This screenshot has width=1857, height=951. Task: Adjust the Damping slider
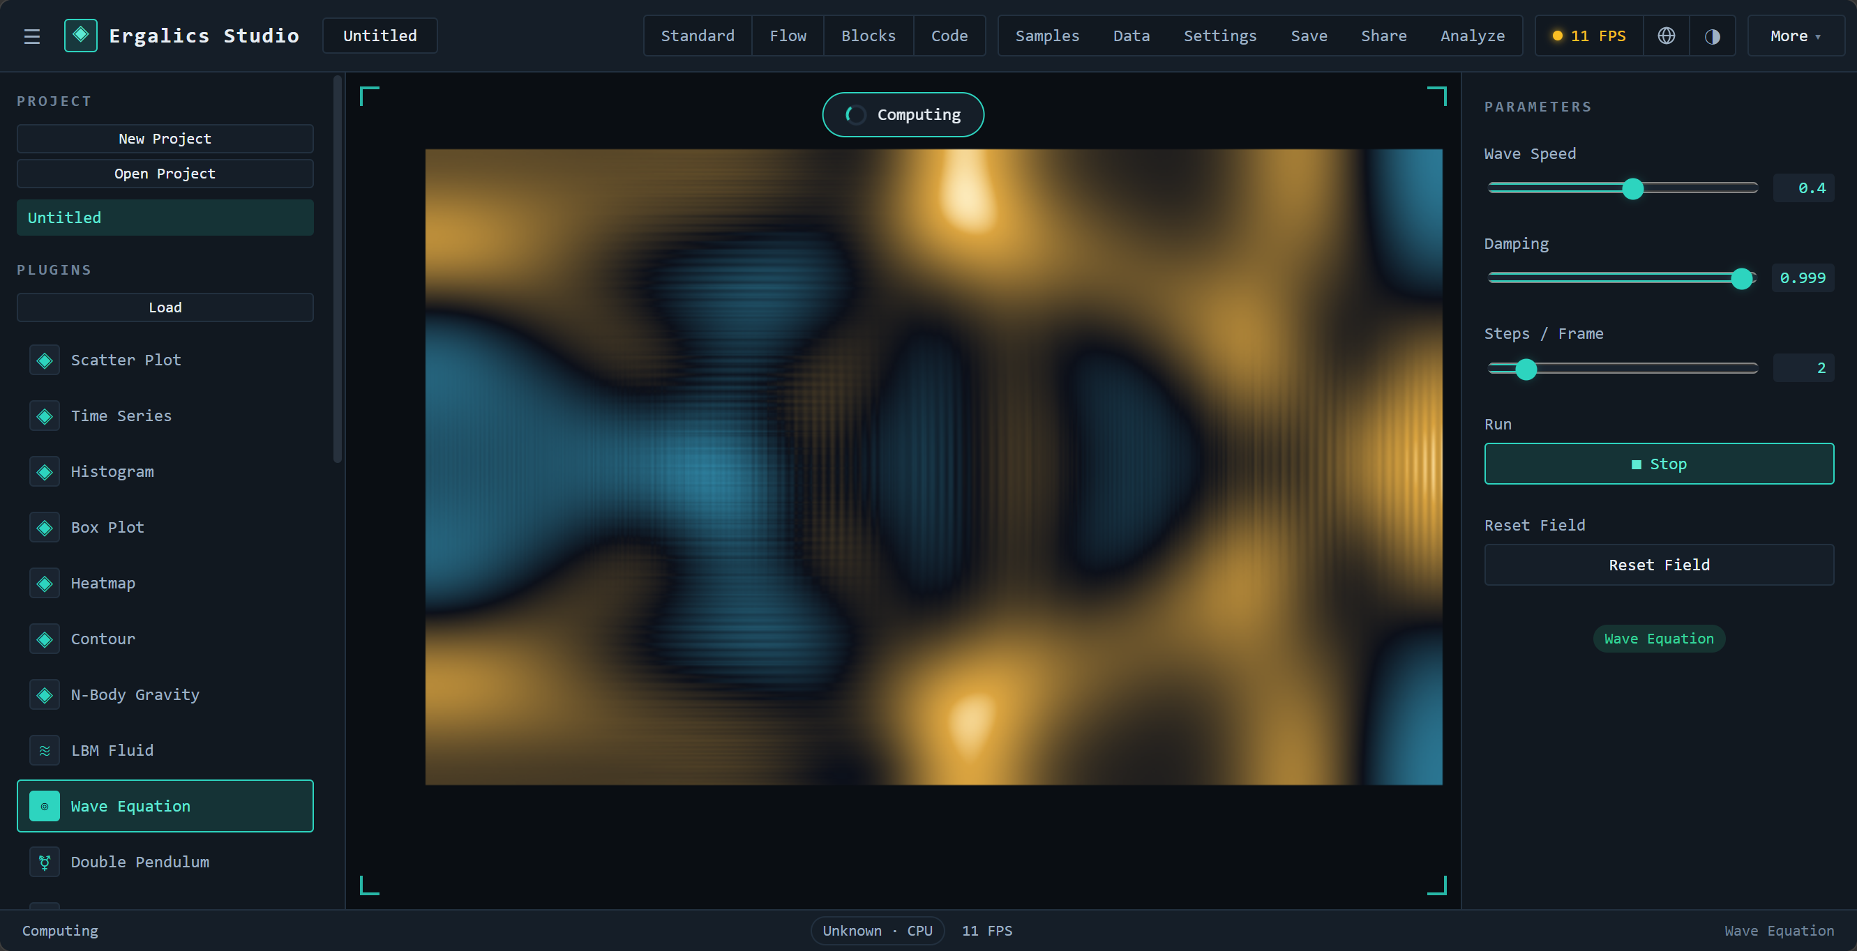click(x=1623, y=279)
